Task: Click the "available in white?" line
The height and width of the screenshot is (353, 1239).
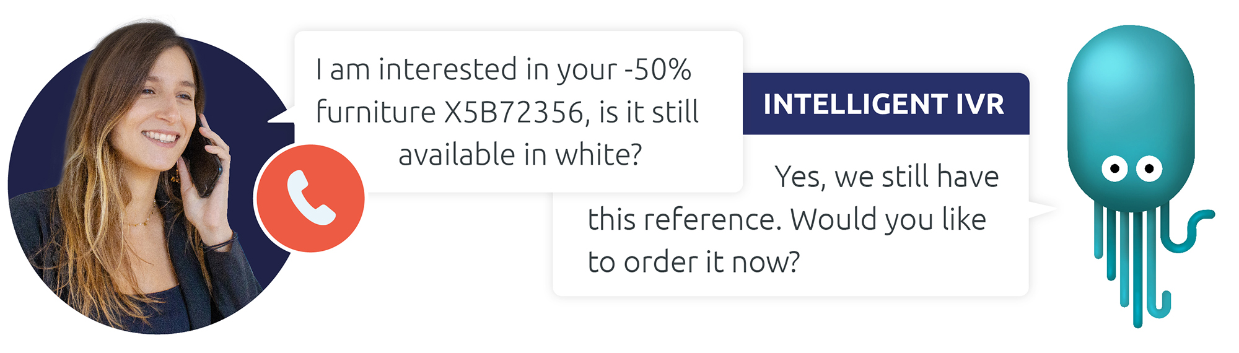Action: [x=520, y=155]
